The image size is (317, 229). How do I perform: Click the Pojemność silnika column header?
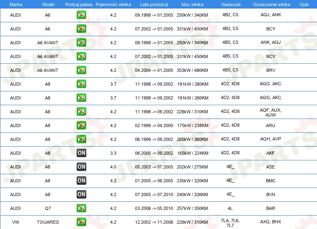click(113, 4)
